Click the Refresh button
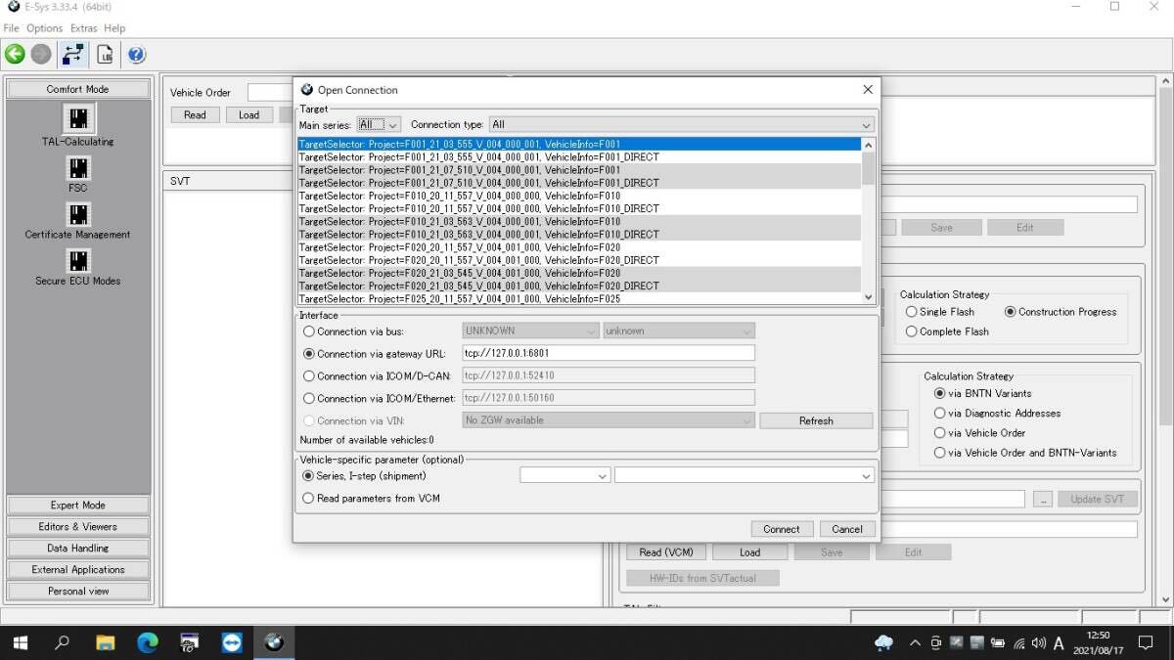 (815, 421)
